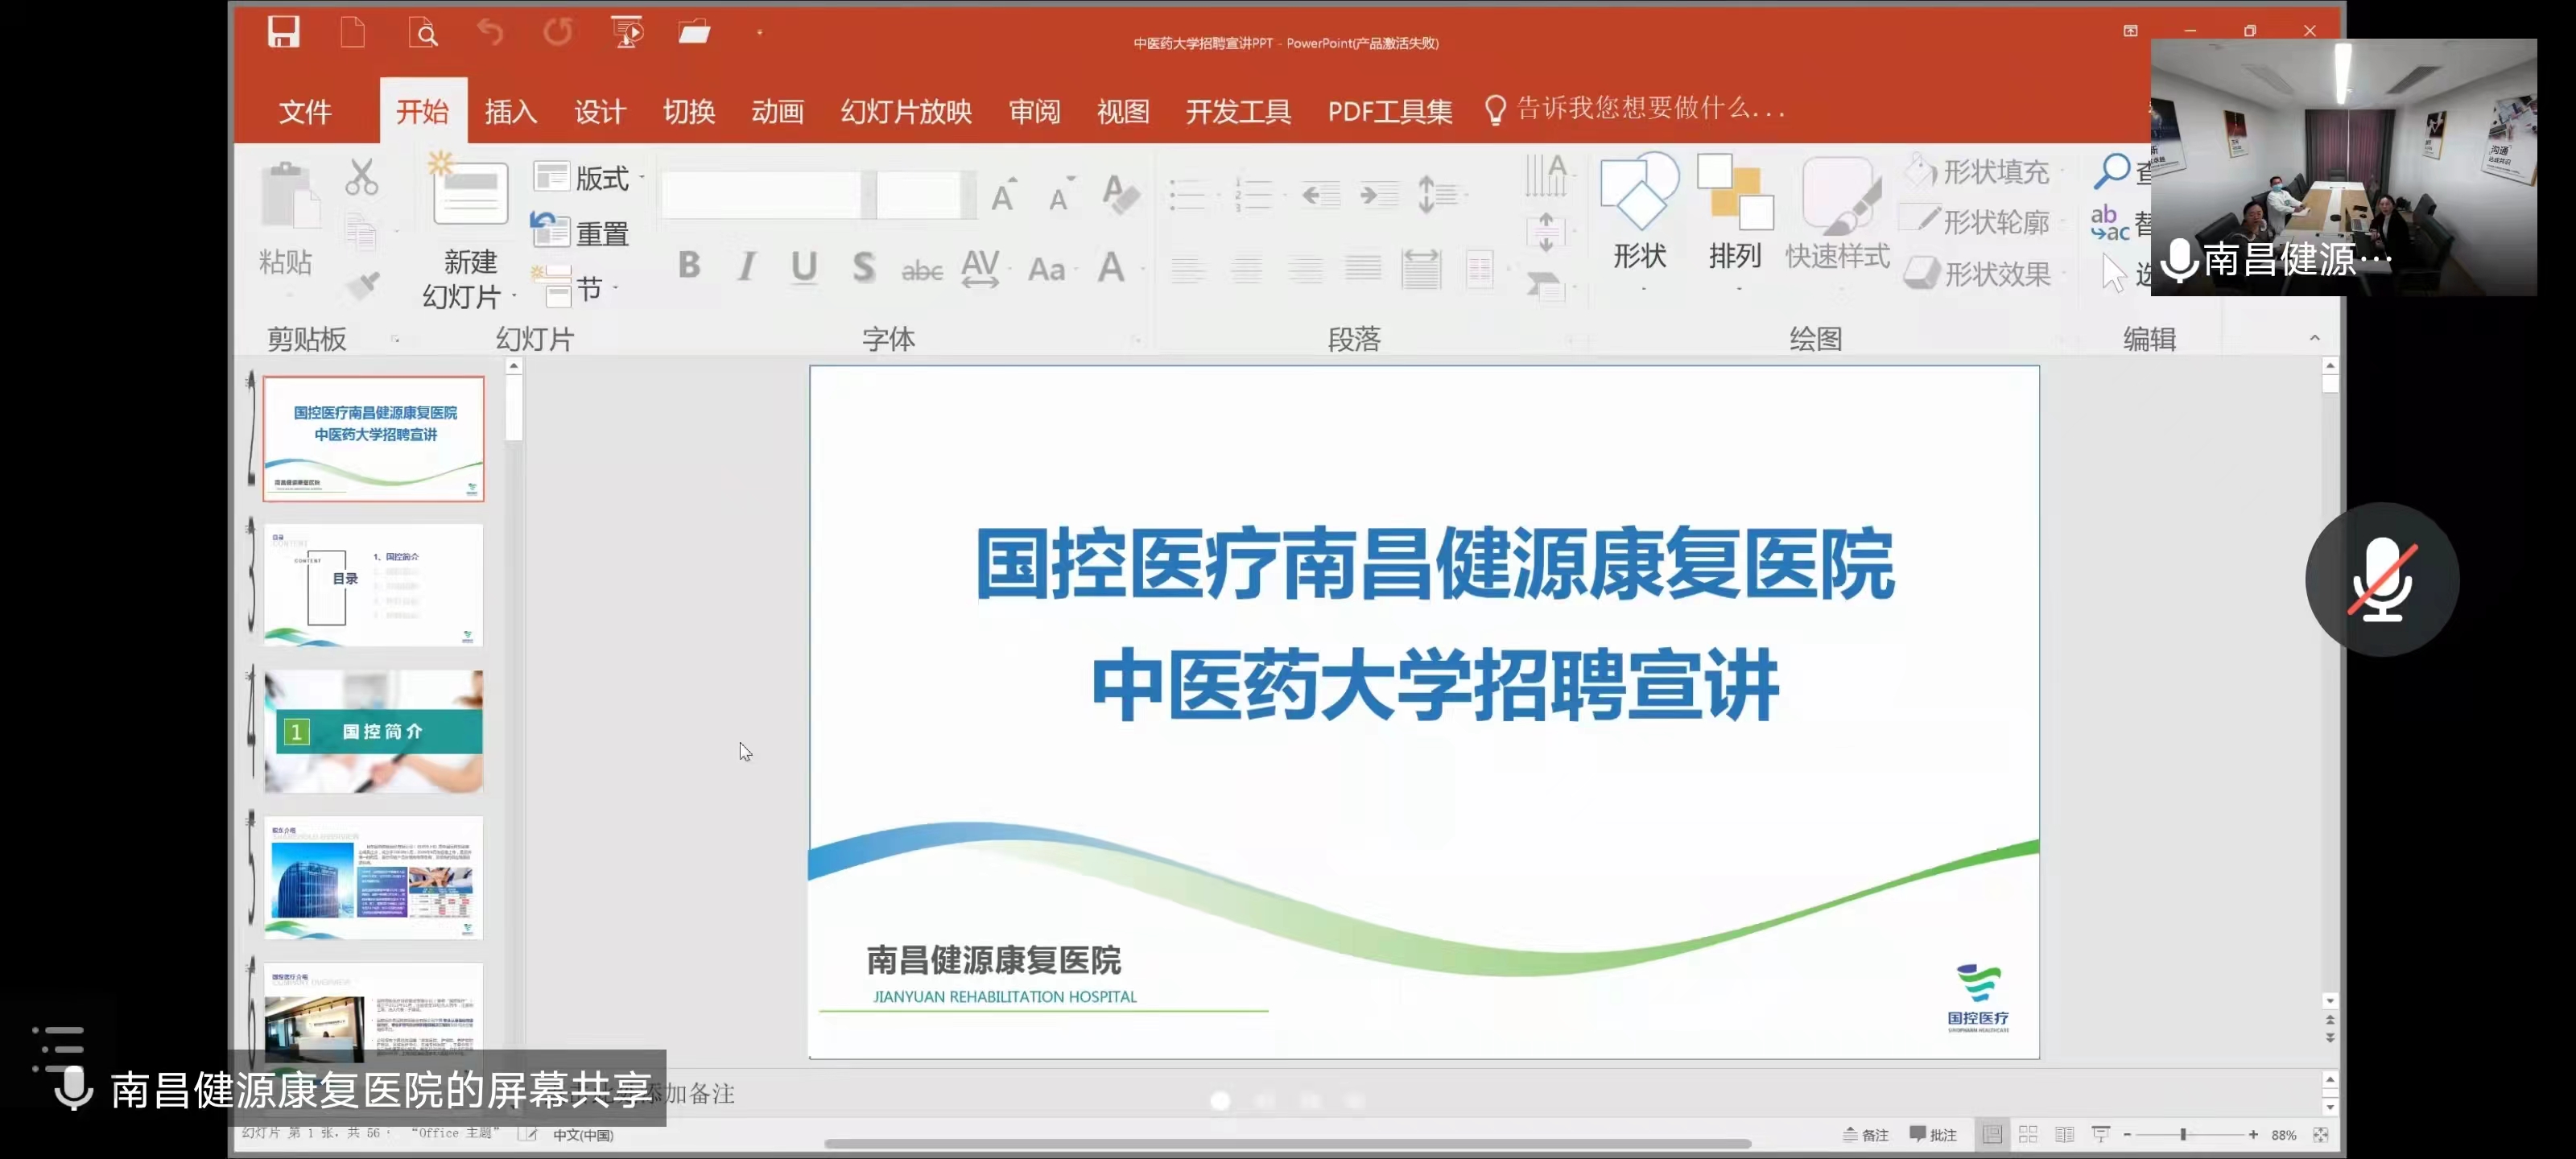Click the muted microphone floating button

click(x=2381, y=579)
